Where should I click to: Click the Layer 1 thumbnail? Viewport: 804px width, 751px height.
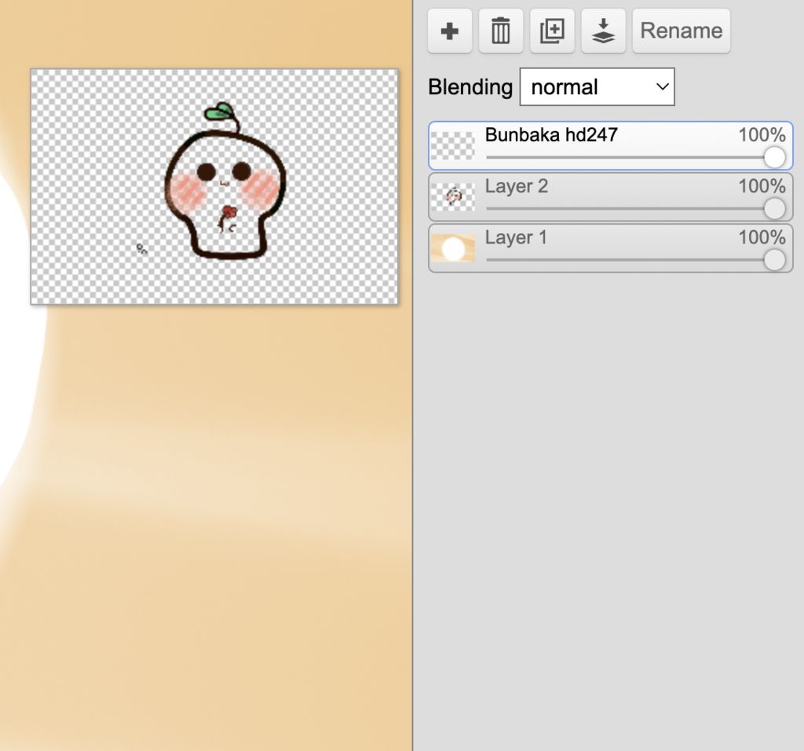pyautogui.click(x=453, y=248)
